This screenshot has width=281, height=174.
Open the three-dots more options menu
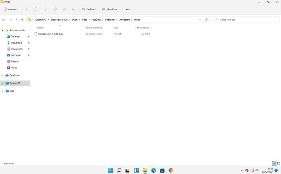click(x=128, y=9)
